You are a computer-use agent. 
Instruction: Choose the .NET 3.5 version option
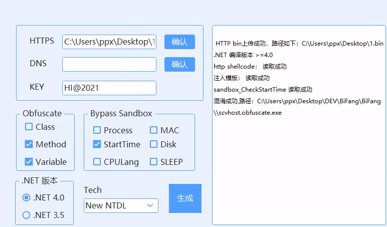point(27,215)
